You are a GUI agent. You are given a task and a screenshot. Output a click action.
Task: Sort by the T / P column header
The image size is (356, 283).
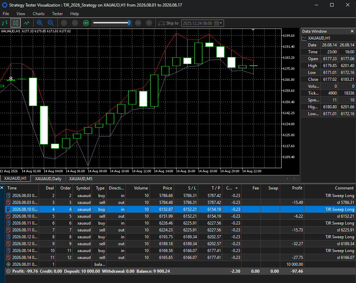(210, 188)
